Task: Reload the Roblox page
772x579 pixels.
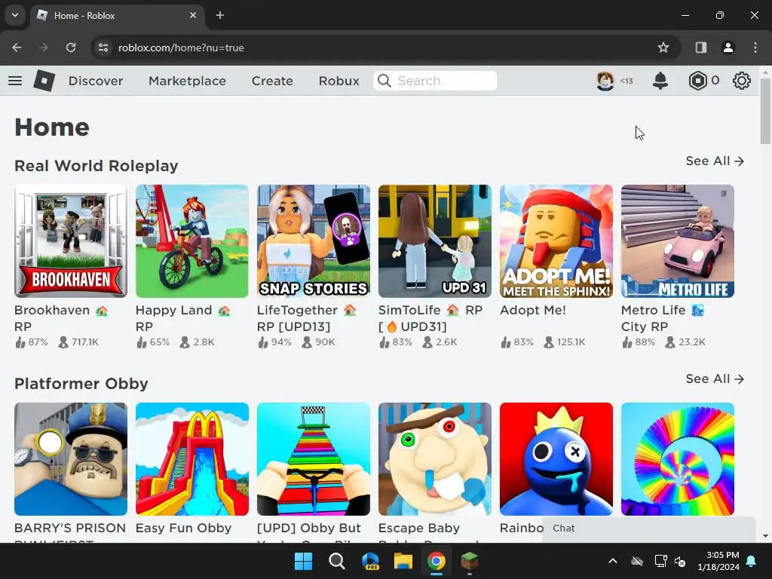Action: (71, 47)
